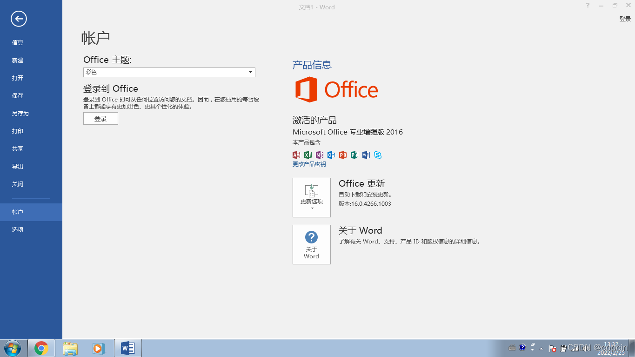The width and height of the screenshot is (635, 357).
Task: Click the 版本:16.0.4266.1003 text
Action: [365, 204]
